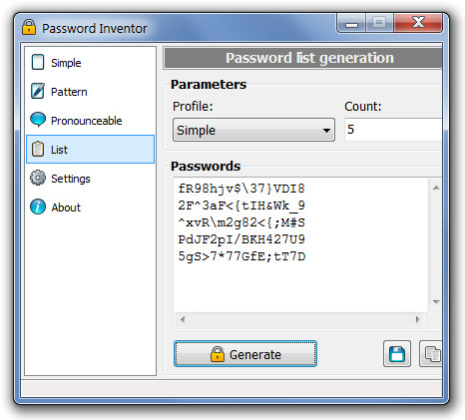The width and height of the screenshot is (465, 420).
Task: Click the List clipboard icon
Action: point(38,149)
